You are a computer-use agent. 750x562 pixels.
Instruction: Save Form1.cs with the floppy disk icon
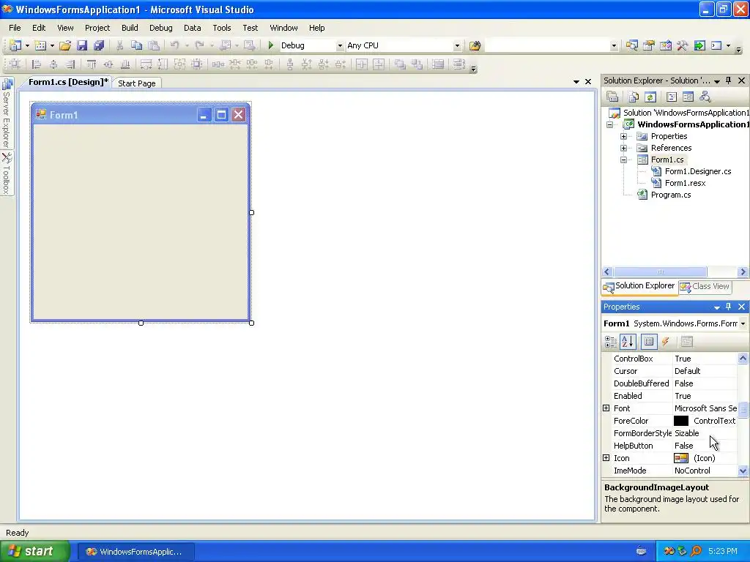pos(82,45)
